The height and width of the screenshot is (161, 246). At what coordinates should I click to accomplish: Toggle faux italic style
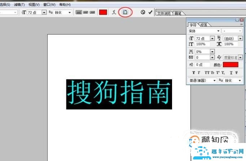pyautogui.click(x=199, y=73)
